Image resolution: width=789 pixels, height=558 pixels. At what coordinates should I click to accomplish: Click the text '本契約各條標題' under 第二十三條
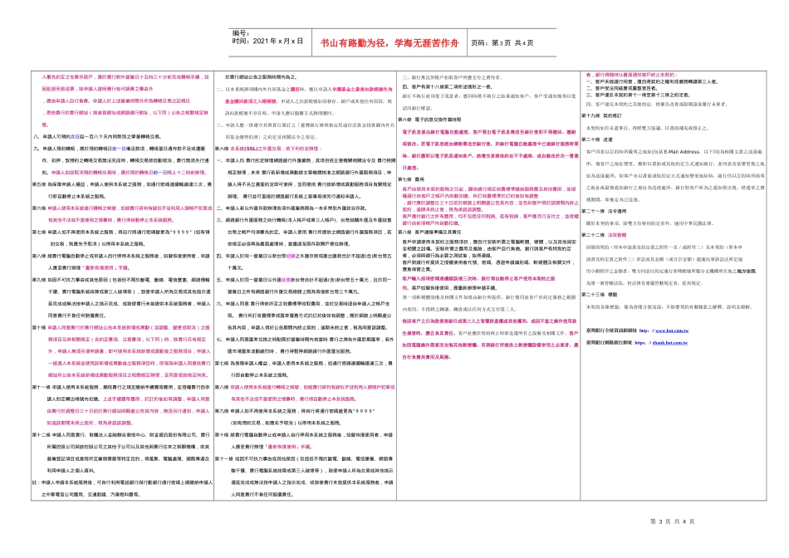point(603,306)
